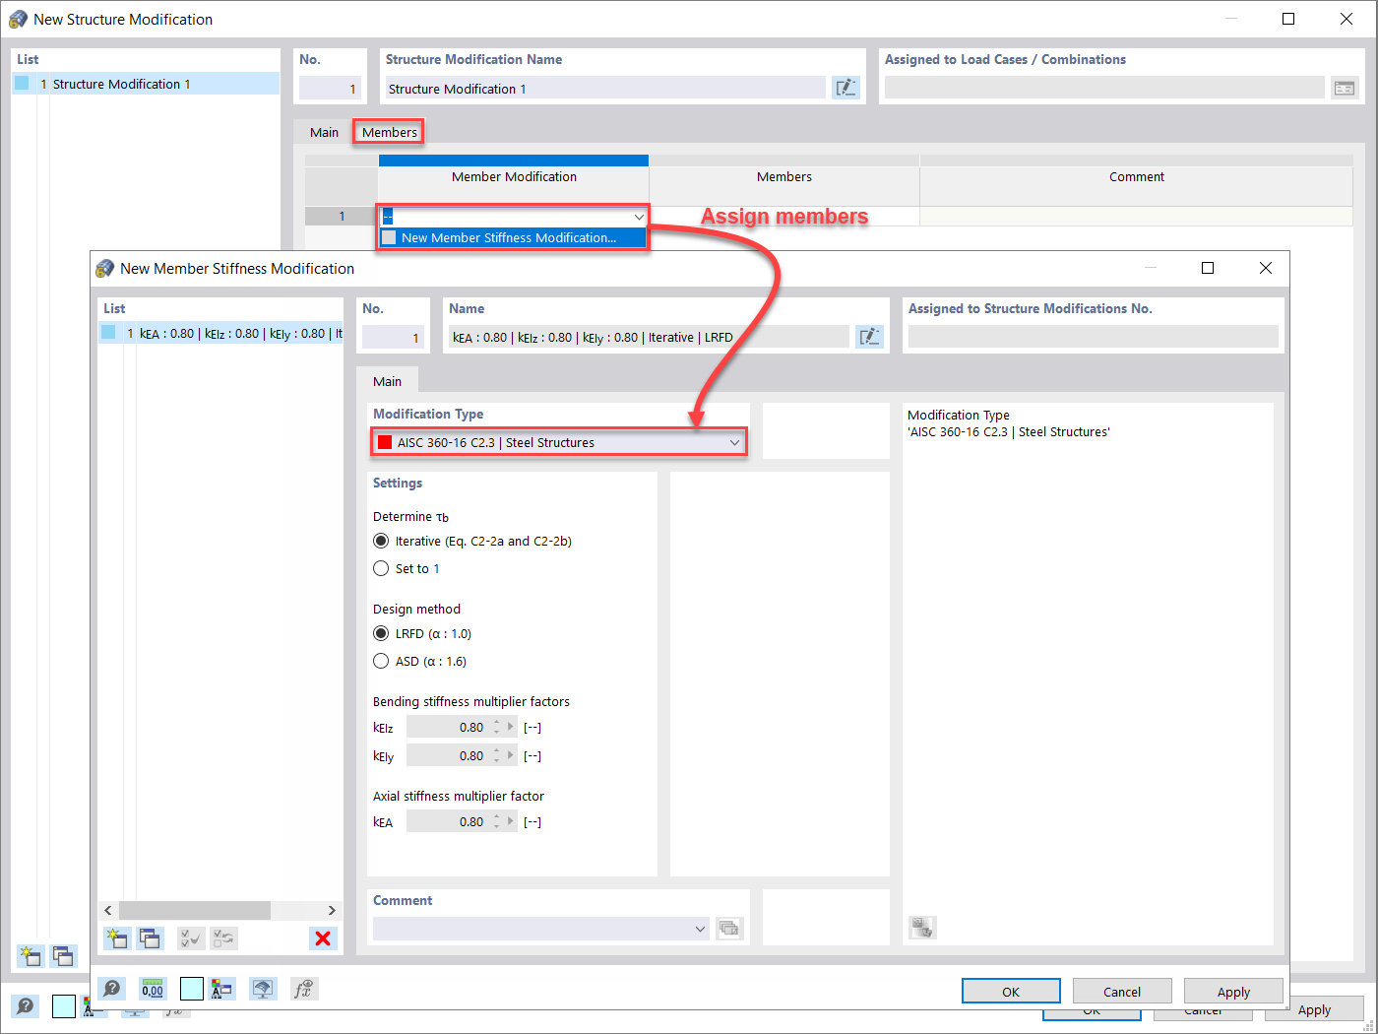Screen dimensions: 1378x1034
Task: Open the kEA value arrow menu
Action: click(511, 821)
